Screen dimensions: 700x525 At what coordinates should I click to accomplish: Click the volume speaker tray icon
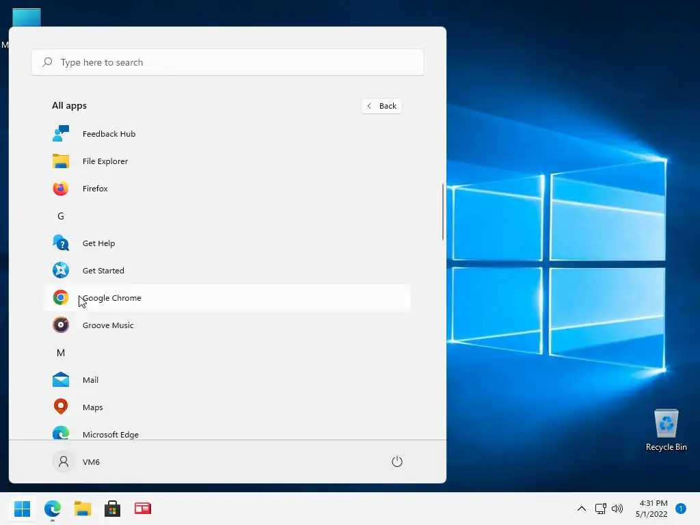click(x=617, y=509)
